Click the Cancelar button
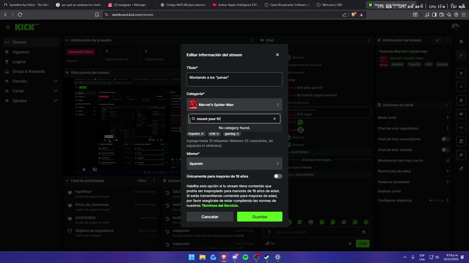The image size is (469, 263). tap(210, 217)
